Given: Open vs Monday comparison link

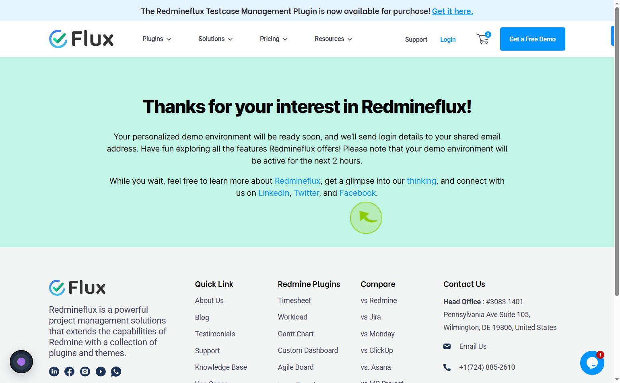Looking at the screenshot, I should coord(377,334).
